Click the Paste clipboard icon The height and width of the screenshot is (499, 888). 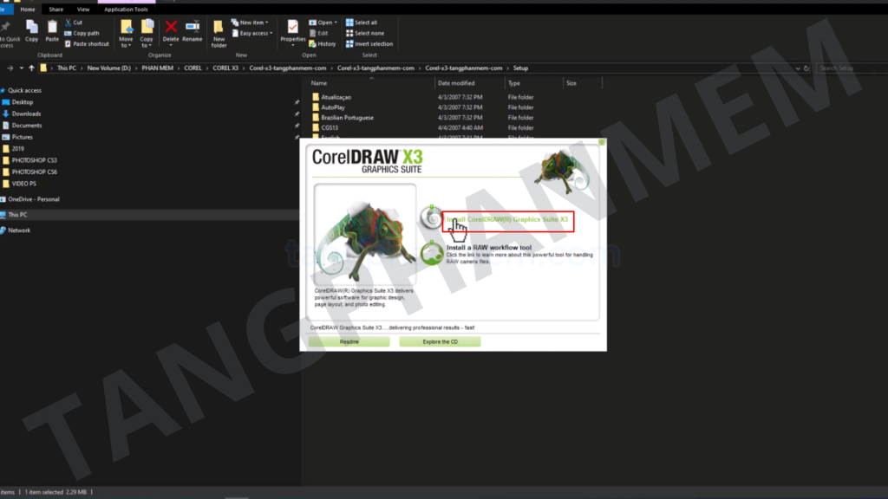coord(52,28)
